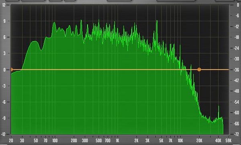Viewport: 241px width, 145px height.
Task: Click the 200 frequency axis label
Action: click(x=74, y=141)
